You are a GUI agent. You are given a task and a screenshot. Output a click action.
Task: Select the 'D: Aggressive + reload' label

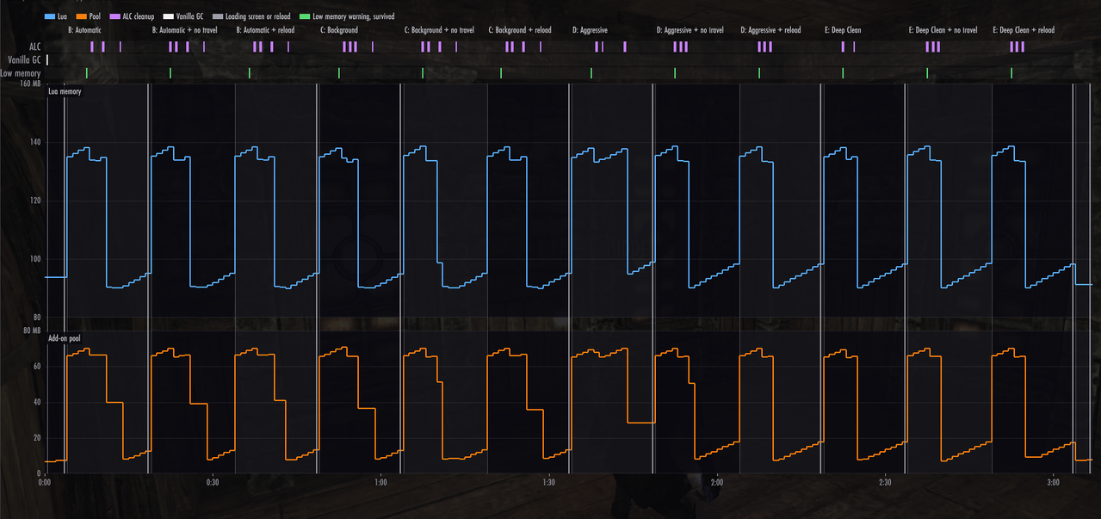pyautogui.click(x=770, y=30)
